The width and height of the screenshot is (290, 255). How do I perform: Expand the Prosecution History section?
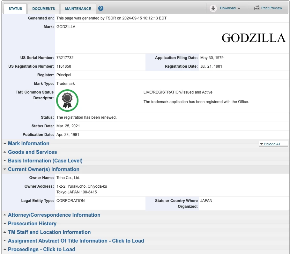point(32,223)
